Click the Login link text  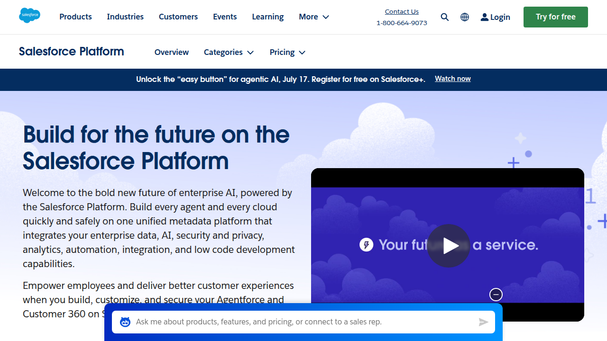pos(500,17)
